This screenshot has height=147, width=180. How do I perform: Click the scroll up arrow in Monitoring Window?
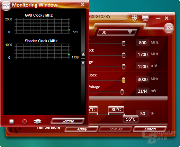[x=83, y=54]
